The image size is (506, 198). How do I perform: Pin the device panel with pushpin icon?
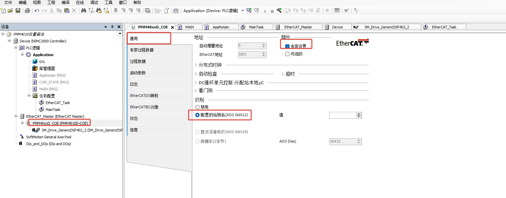pos(112,27)
